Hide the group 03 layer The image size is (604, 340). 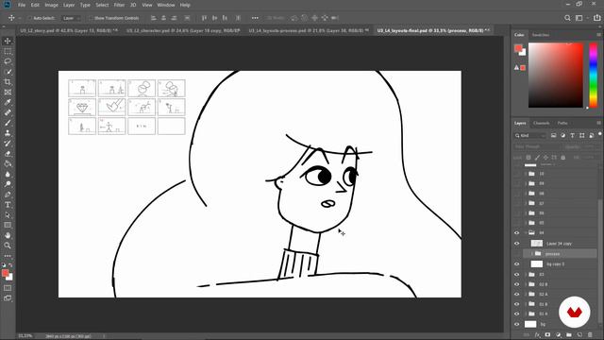(x=517, y=275)
